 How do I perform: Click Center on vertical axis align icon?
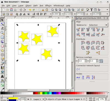click(88, 30)
